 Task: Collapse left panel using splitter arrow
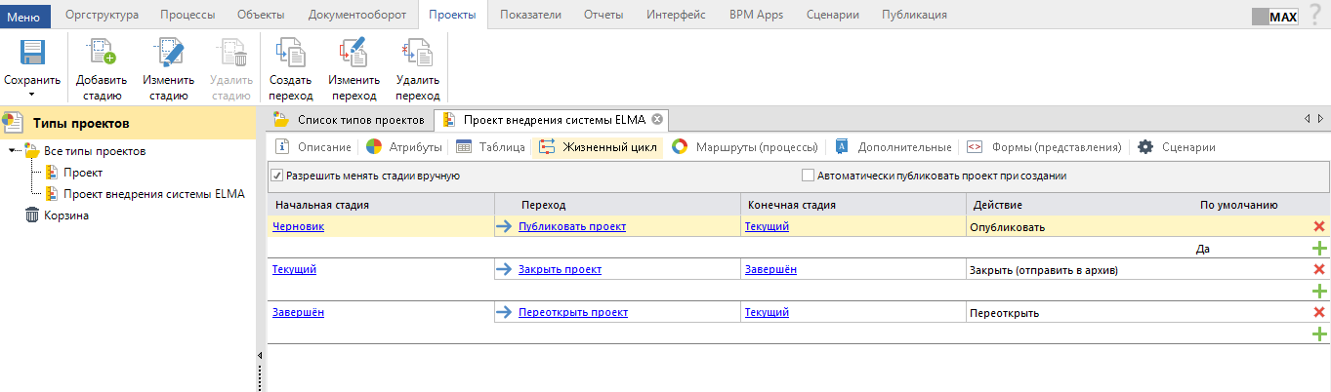(x=261, y=356)
